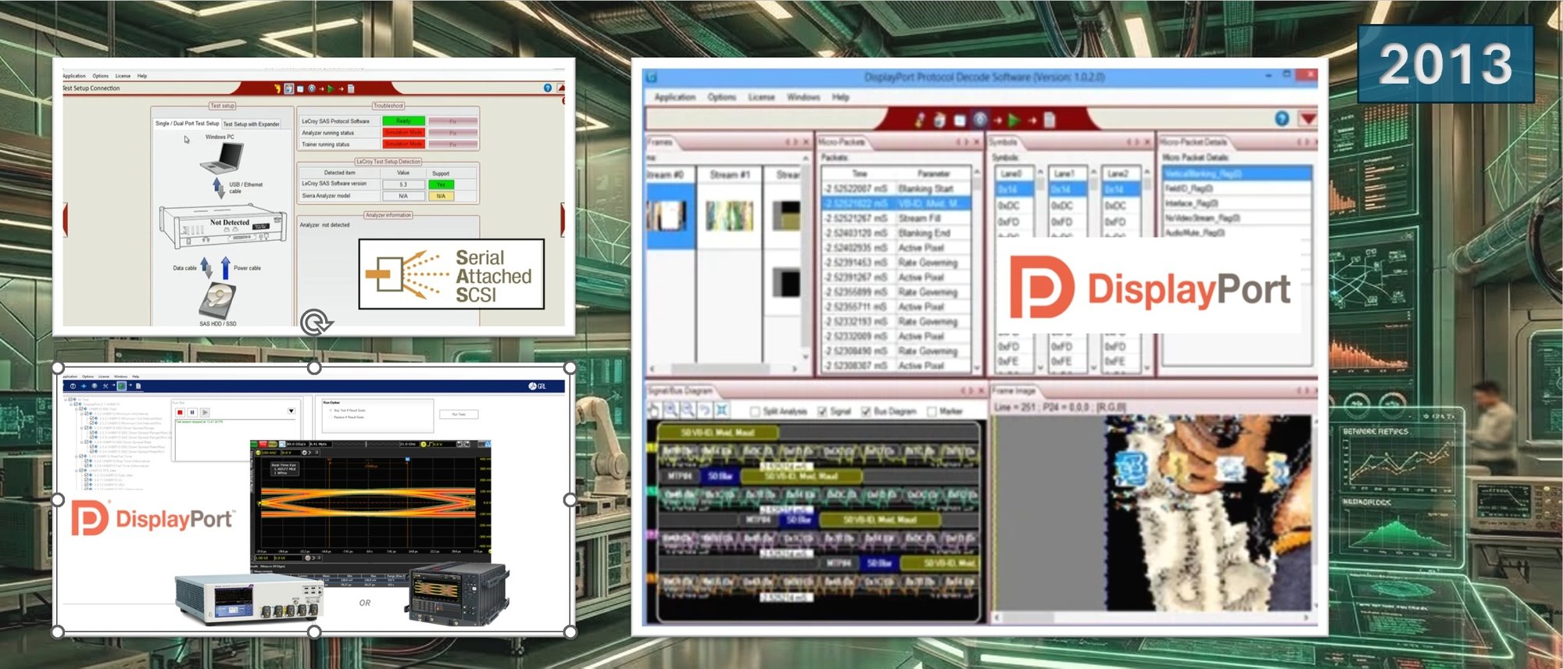Image resolution: width=1563 pixels, height=669 pixels.
Task: Expand the red down-arrow dropdown at toolbar right
Action: tap(1307, 119)
